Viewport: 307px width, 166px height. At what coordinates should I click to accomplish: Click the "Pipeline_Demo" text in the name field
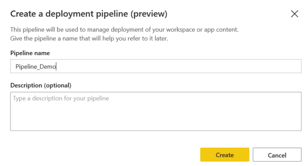36,67
